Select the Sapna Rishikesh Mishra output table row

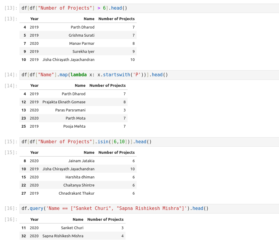72,236
